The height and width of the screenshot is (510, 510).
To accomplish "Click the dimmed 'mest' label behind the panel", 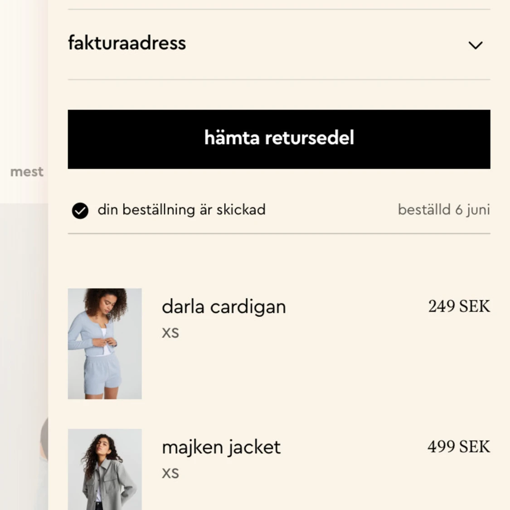I will (x=27, y=172).
